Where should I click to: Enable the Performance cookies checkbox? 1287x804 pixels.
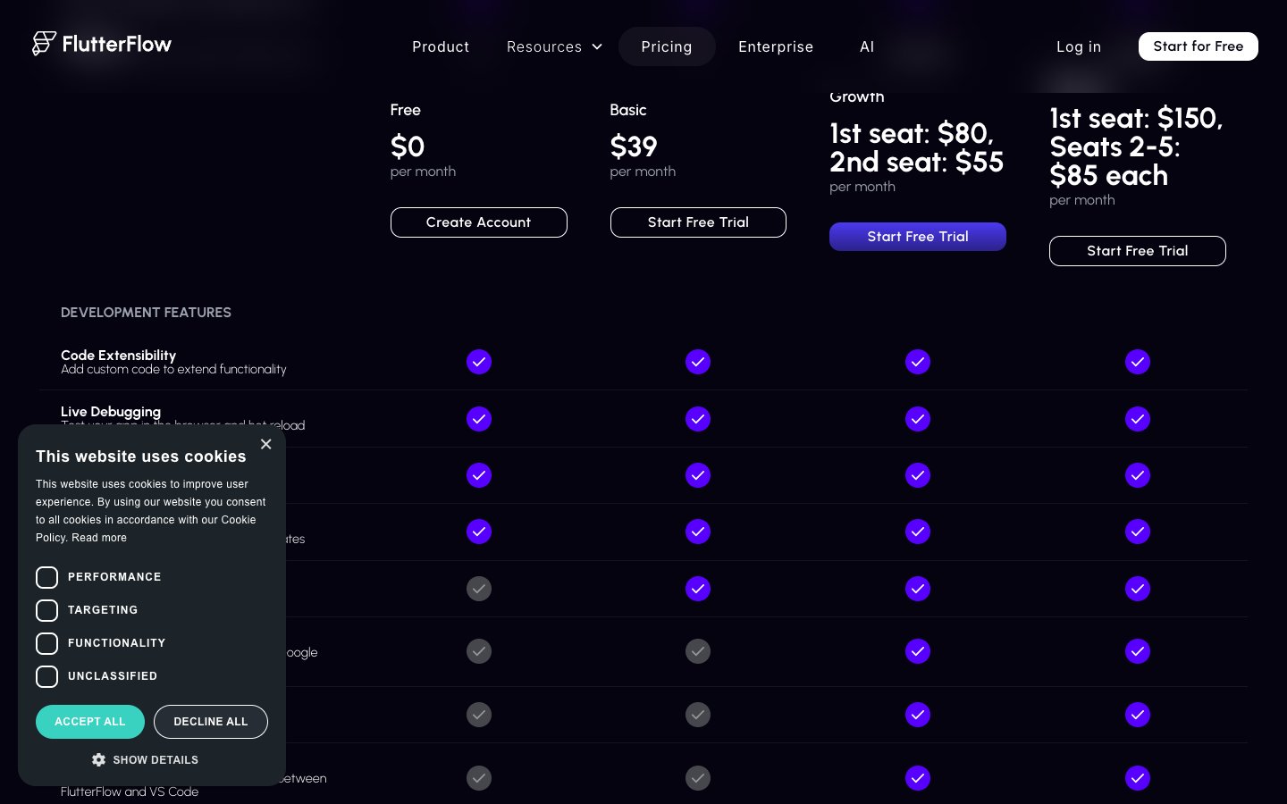pos(47,577)
